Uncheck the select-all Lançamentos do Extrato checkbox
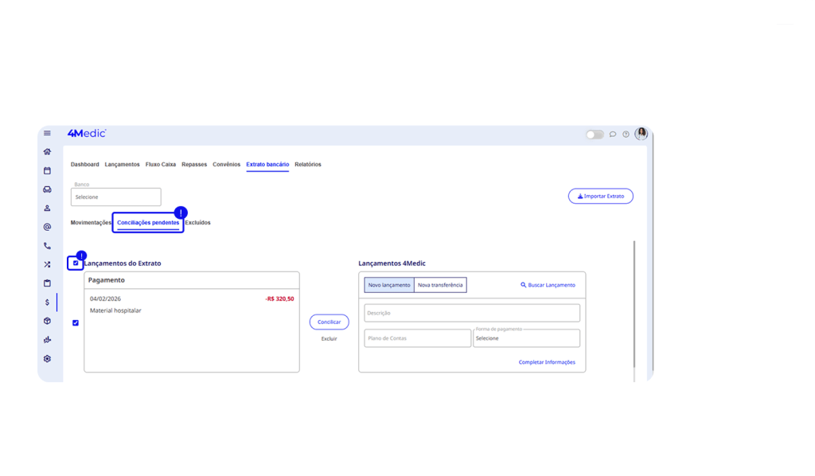This screenshot has height=476, width=815. point(76,263)
